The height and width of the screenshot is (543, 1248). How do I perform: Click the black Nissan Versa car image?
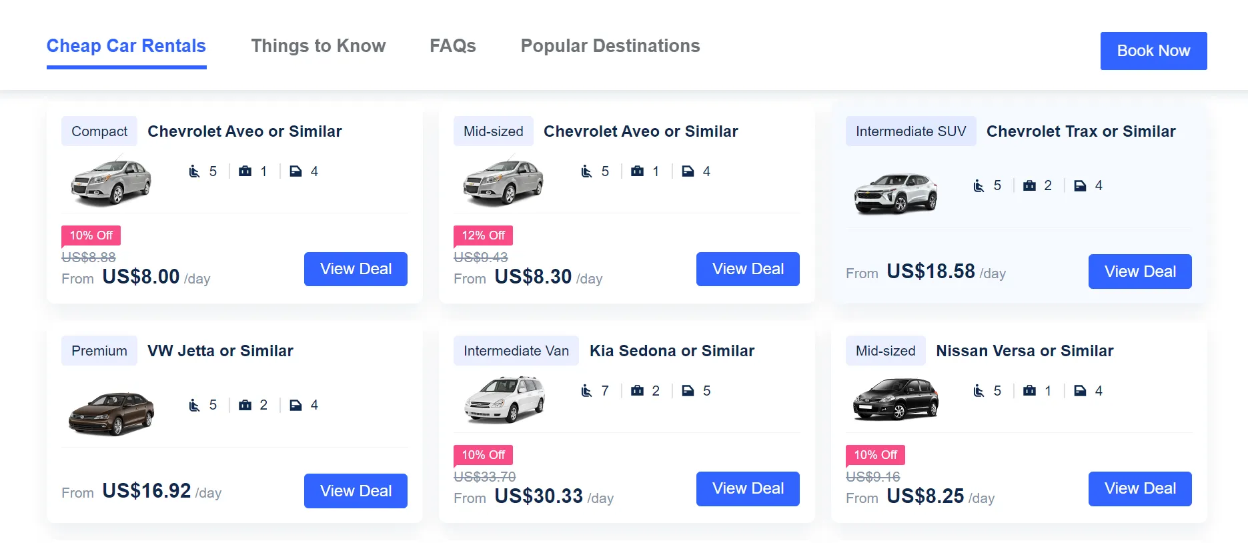896,399
